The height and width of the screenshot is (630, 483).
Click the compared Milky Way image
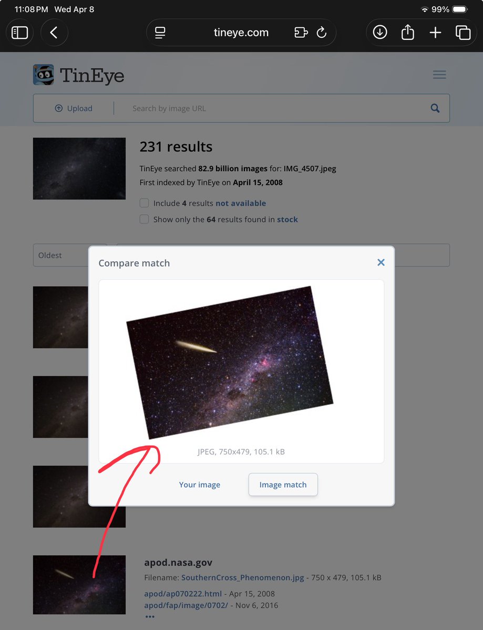pyautogui.click(x=230, y=362)
